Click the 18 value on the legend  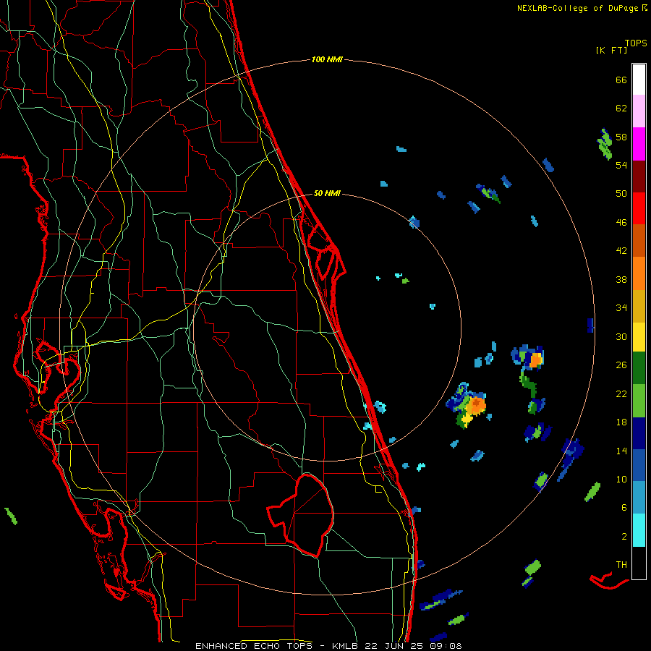(x=621, y=422)
